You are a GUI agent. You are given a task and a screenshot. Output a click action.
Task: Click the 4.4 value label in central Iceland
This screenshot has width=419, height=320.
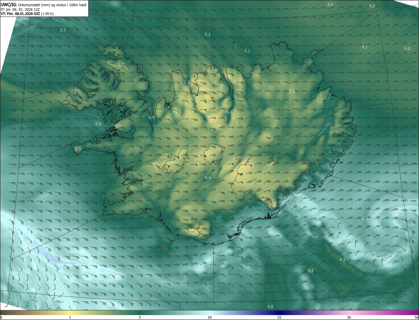[x=208, y=178]
